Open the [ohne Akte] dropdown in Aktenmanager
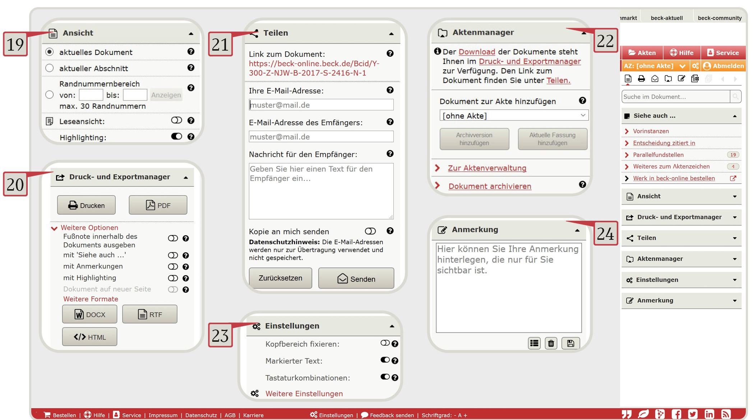 514,115
